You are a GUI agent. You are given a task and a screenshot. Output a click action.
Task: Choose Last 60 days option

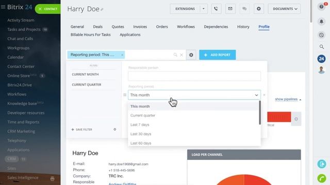193,143
